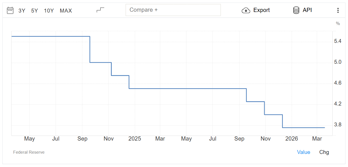
Task: Click the Export text label
Action: click(x=261, y=10)
